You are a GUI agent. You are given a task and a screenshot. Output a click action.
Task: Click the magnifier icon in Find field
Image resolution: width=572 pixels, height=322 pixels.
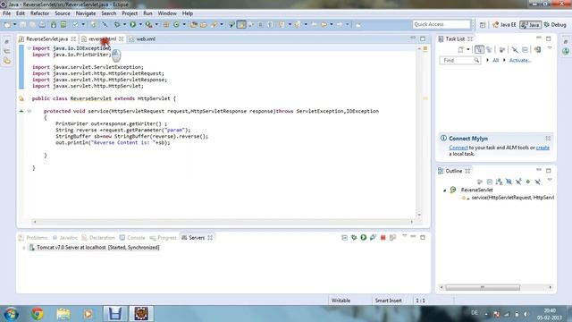476,60
